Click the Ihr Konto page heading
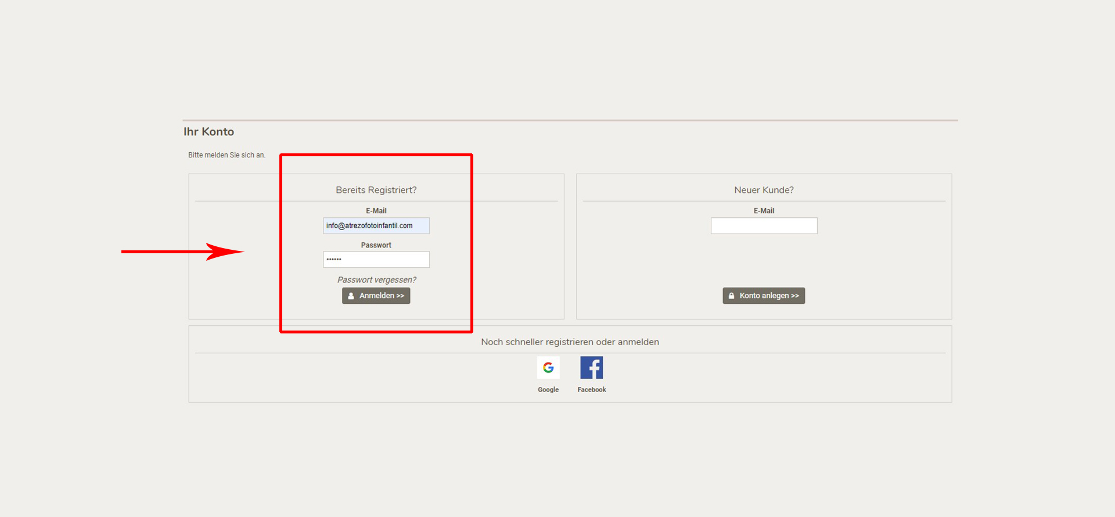1115x517 pixels. 208,132
